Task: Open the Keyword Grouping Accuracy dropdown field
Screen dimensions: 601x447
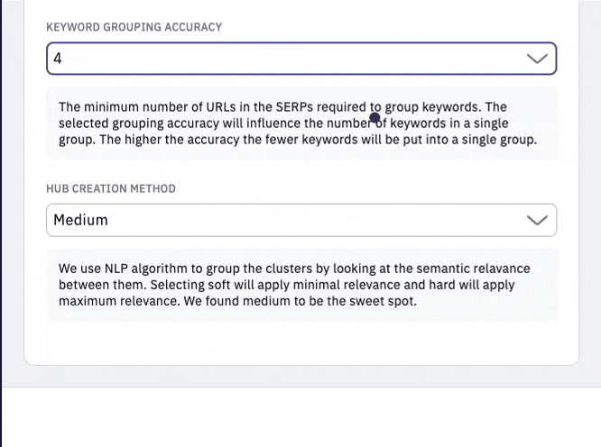Action: (301, 59)
